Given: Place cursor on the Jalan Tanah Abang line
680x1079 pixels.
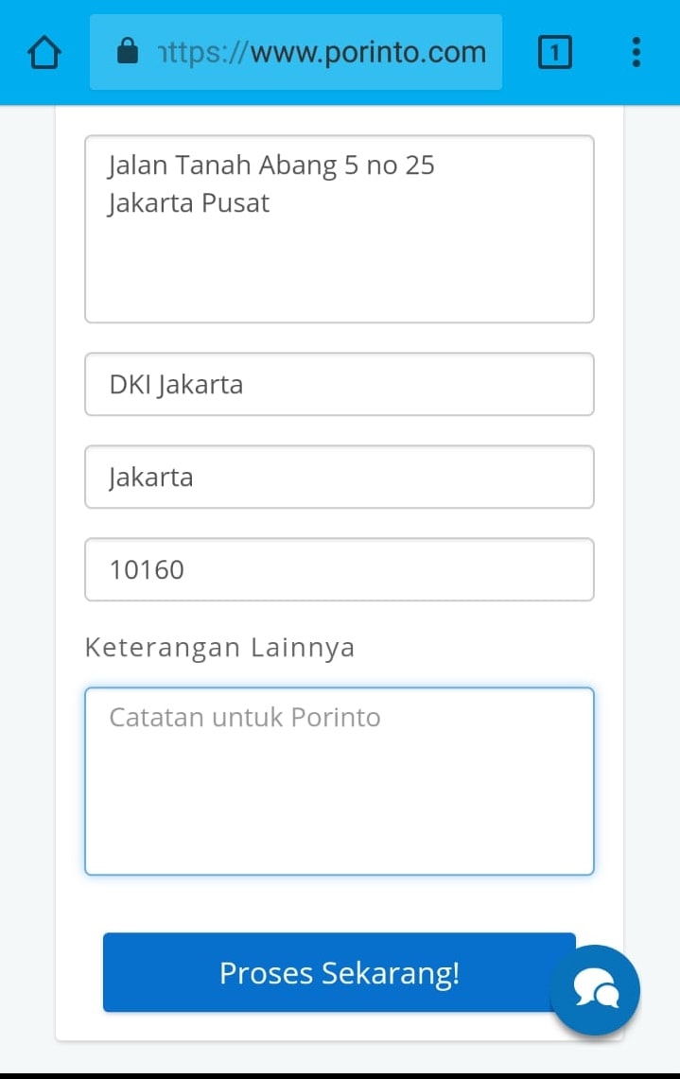Looking at the screenshot, I should point(271,165).
